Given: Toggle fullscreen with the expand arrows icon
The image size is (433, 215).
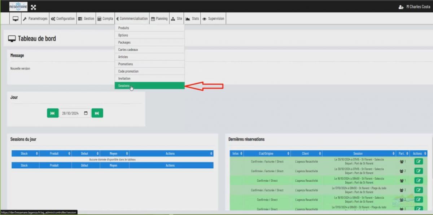Looking at the screenshot, I should pos(33,7).
